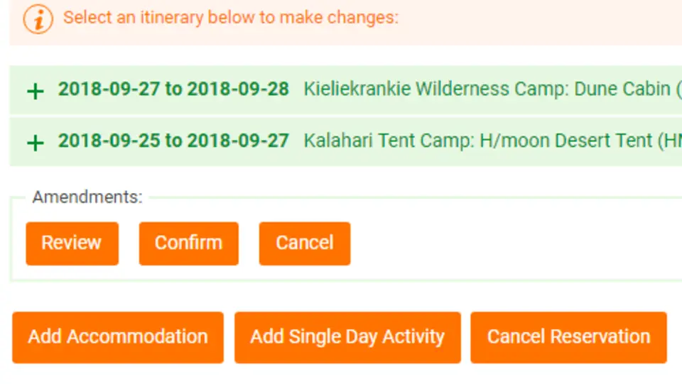This screenshot has width=682, height=384.
Task: Confirm the amendments
Action: tap(189, 243)
